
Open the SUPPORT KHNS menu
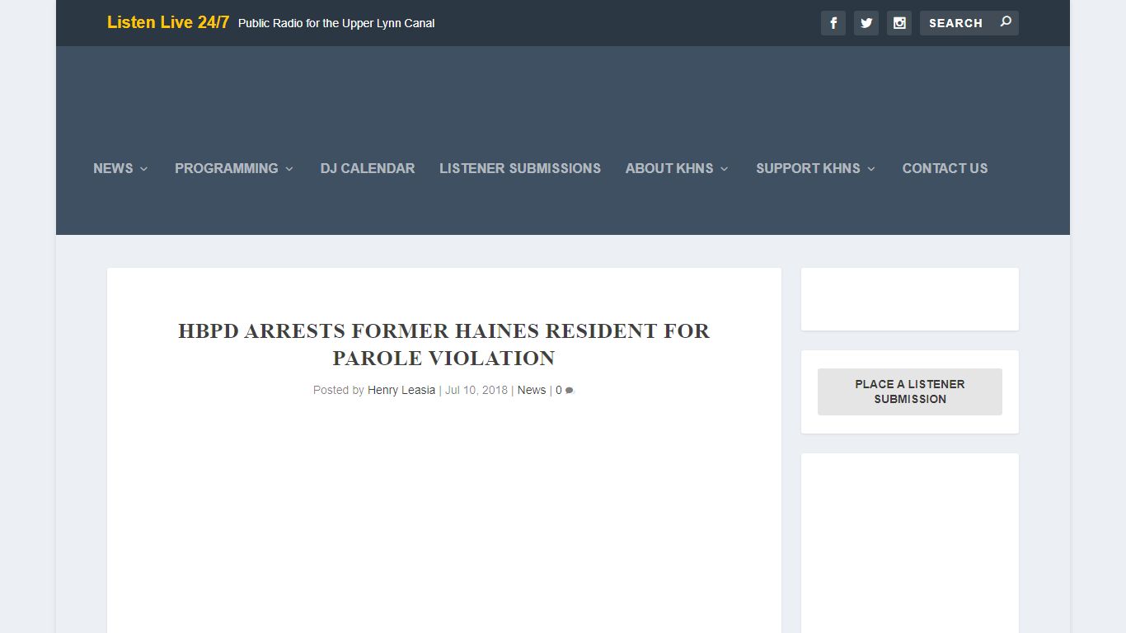click(808, 168)
